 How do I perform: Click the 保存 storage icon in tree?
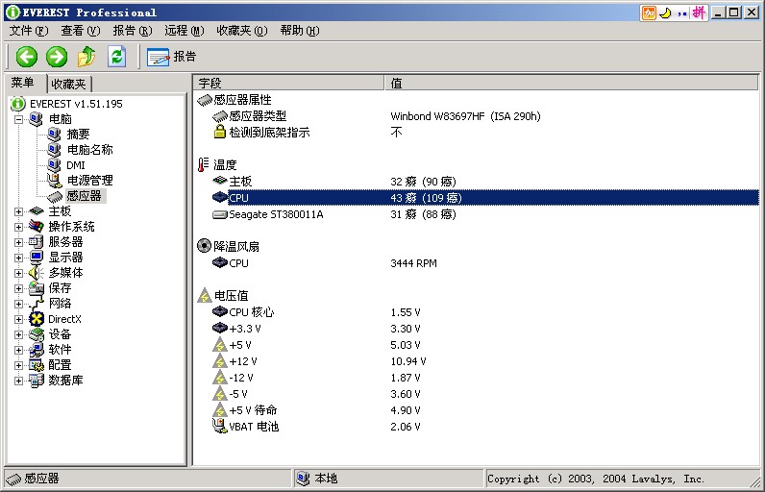[x=37, y=288]
